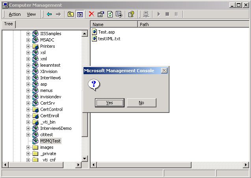Click the Up one level folder icon
Screen dimensions: 251x178
(x=71, y=14)
